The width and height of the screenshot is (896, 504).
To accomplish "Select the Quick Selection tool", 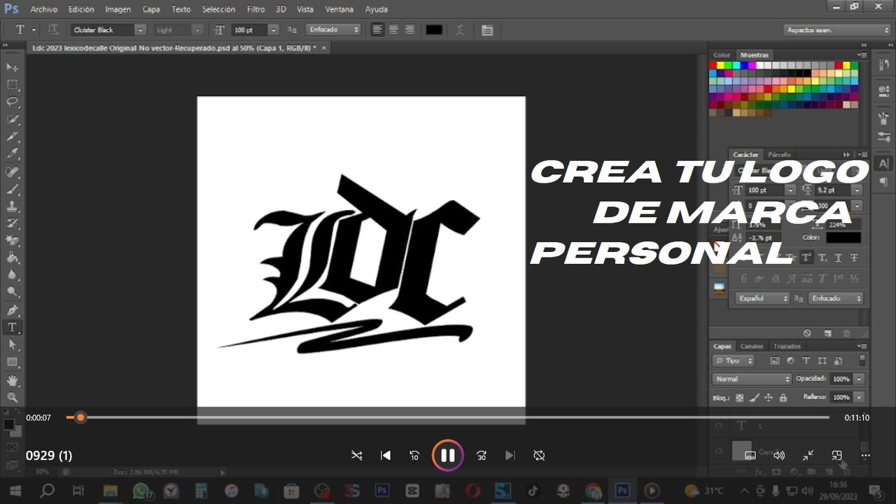I will pos(12,120).
